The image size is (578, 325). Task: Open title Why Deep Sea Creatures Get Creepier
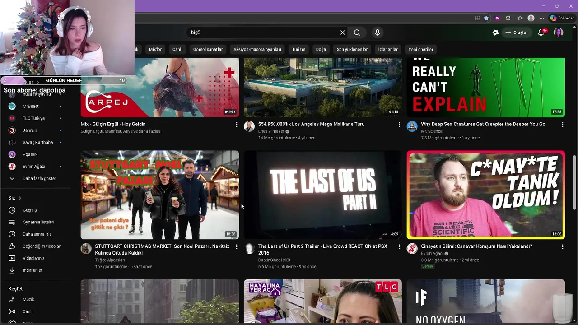[x=483, y=124]
